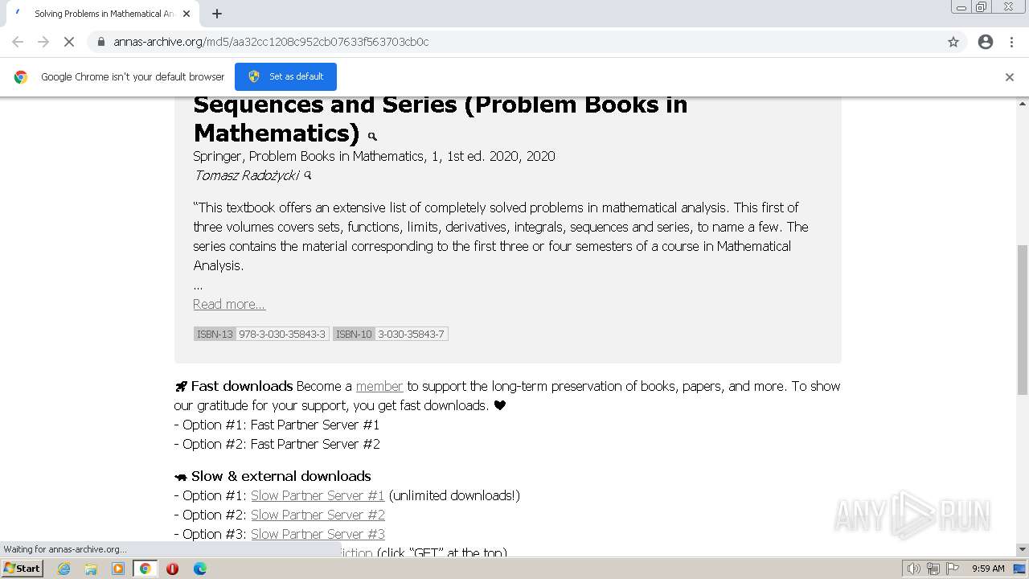Choose Slow Partner Server #2
The height and width of the screenshot is (579, 1029).
318,515
